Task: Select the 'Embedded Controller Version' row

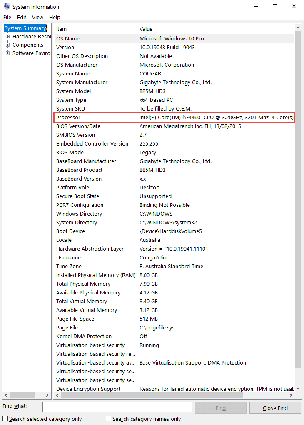Action: (x=174, y=143)
